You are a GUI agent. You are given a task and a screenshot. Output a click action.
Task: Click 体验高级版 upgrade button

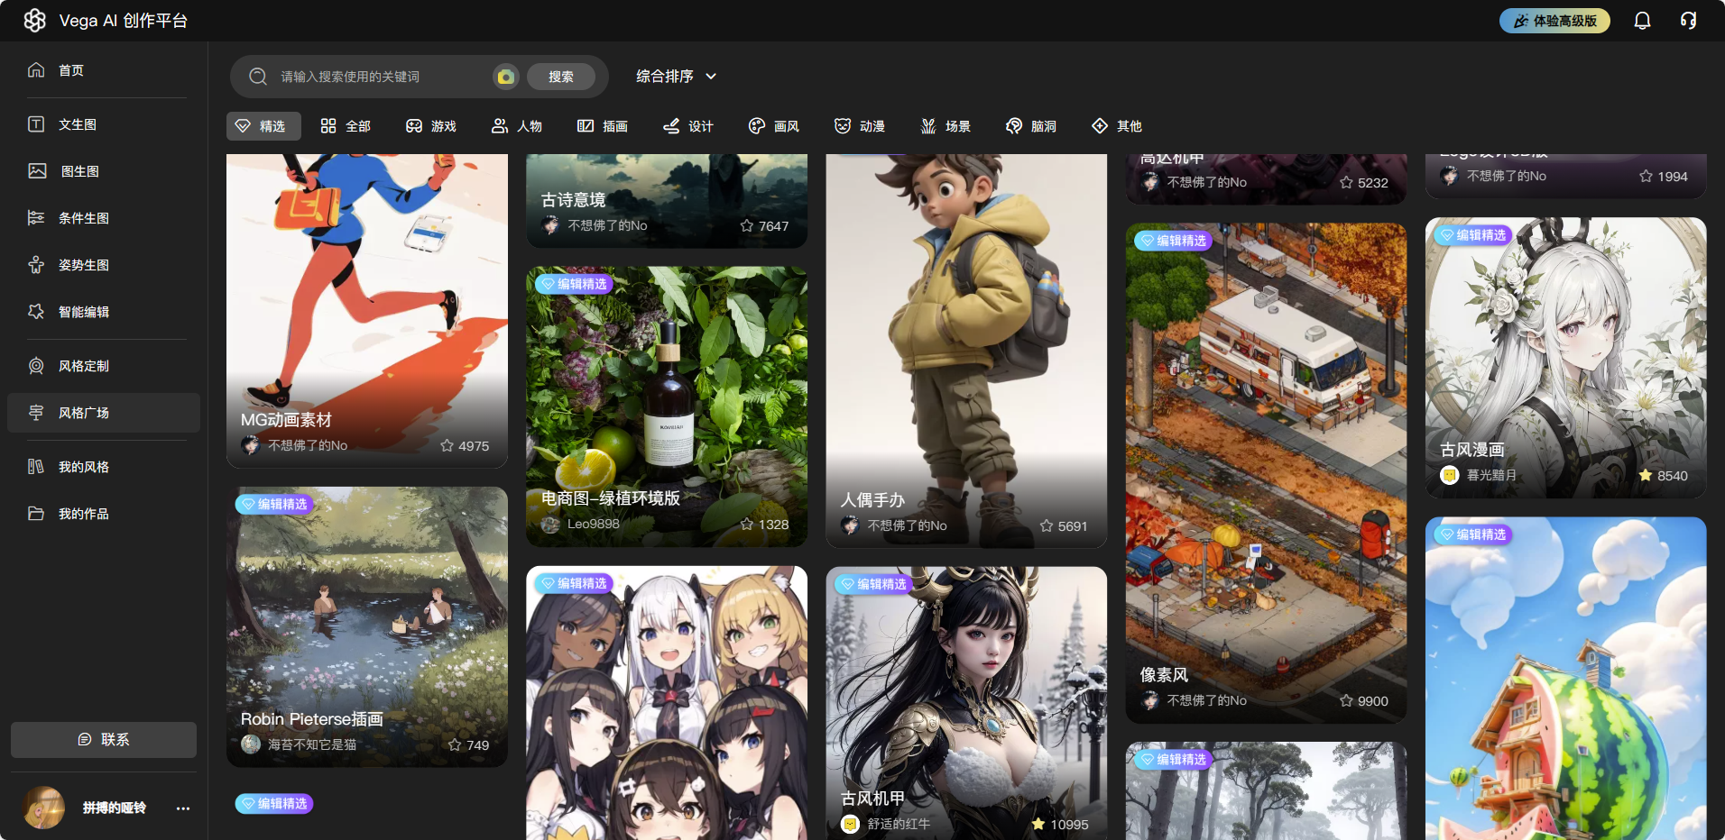[1554, 21]
